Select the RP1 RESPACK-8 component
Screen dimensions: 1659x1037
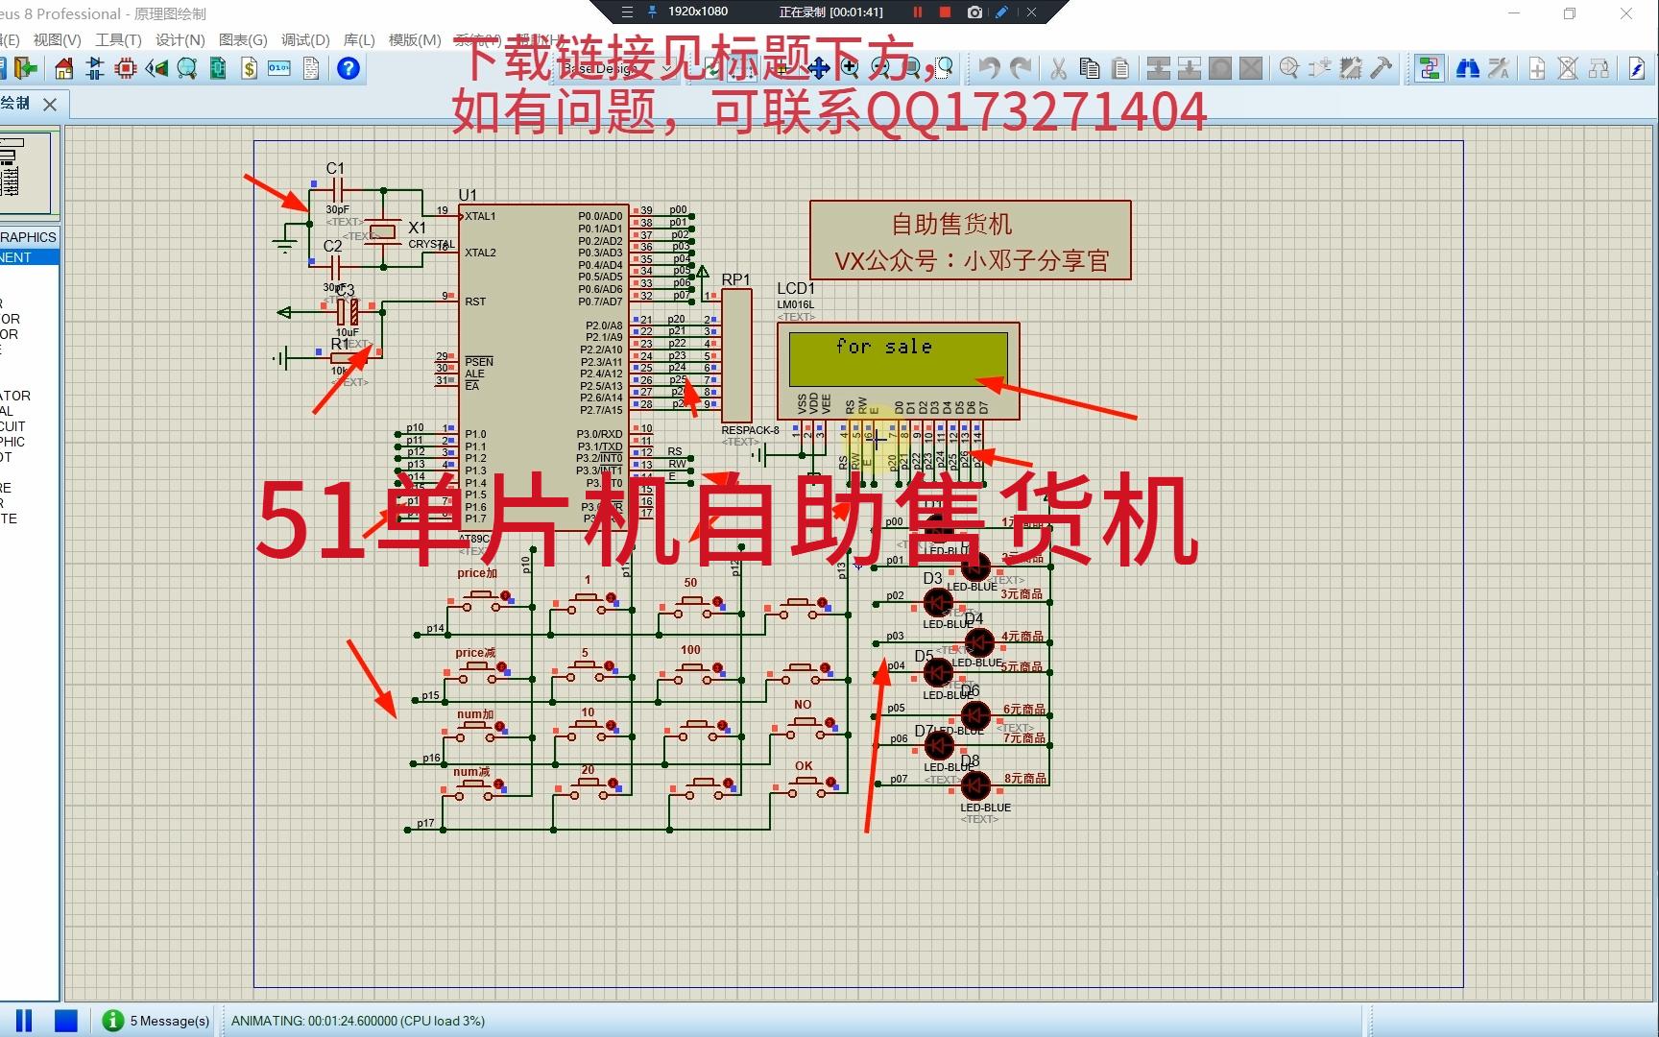coord(736,354)
